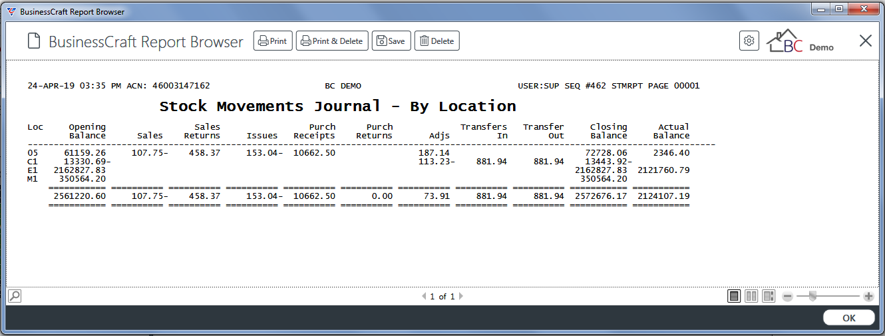Screen dimensions: 885x336
Task: Click total purch returns 0.00
Action: [382, 196]
